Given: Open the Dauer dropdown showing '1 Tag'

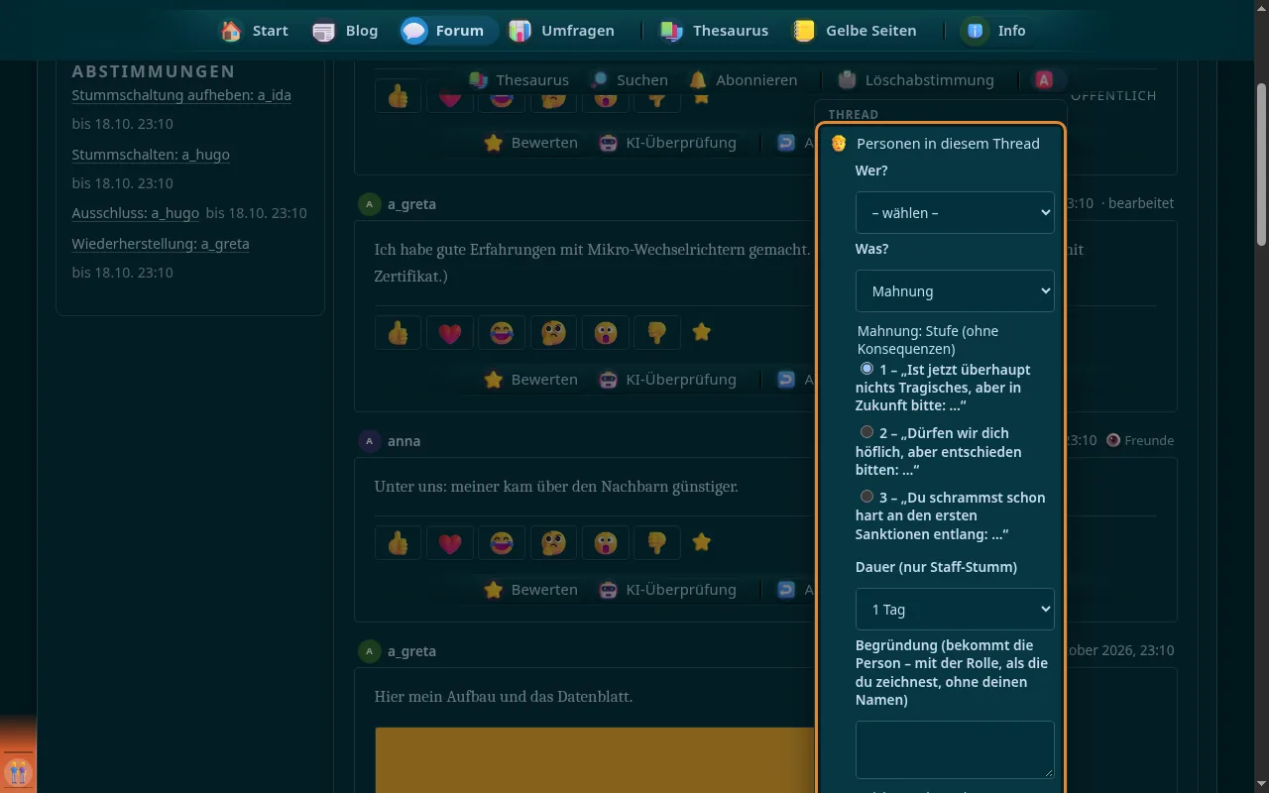Looking at the screenshot, I should pos(955,610).
